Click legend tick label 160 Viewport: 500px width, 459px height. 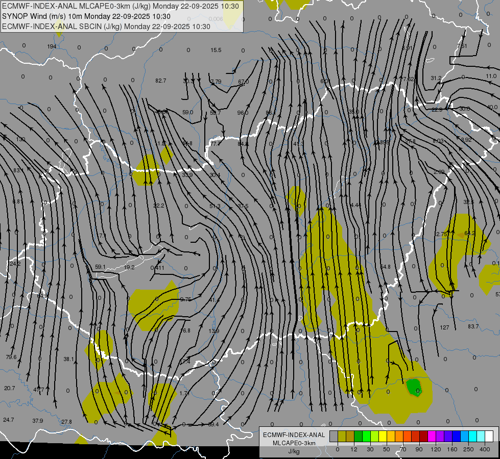[x=452, y=449]
